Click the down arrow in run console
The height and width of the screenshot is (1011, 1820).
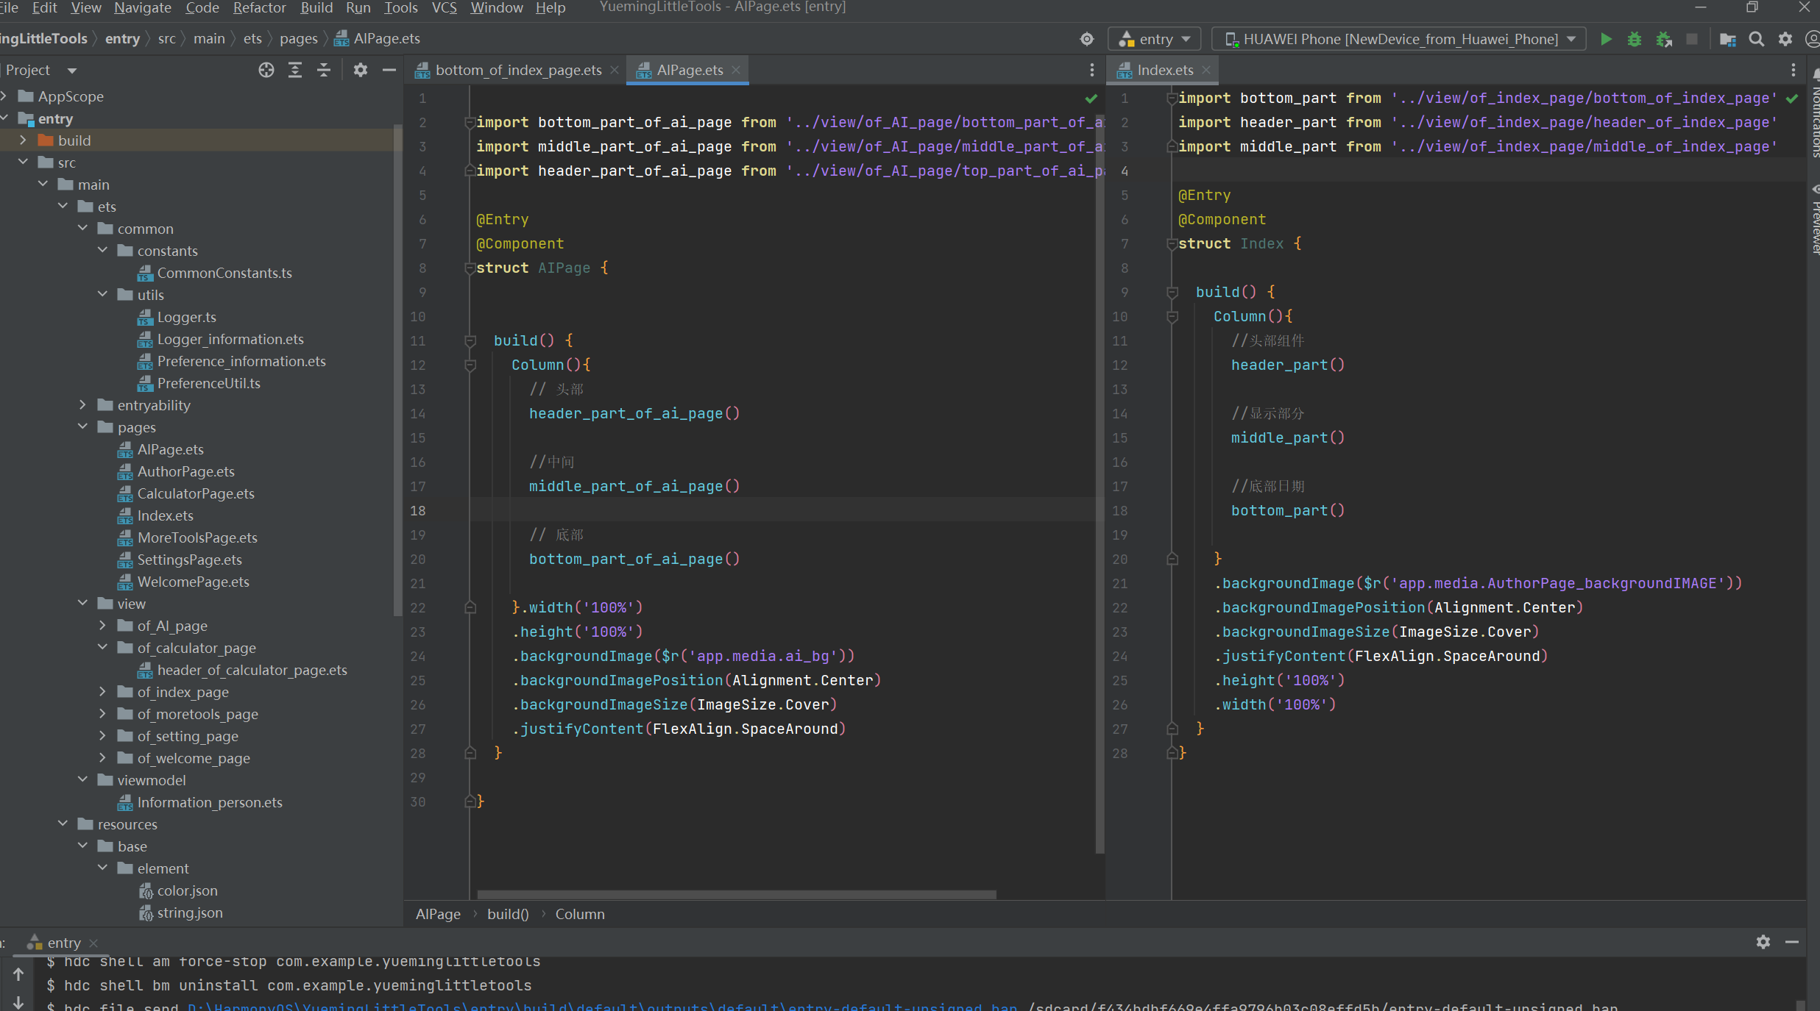pyautogui.click(x=18, y=1002)
